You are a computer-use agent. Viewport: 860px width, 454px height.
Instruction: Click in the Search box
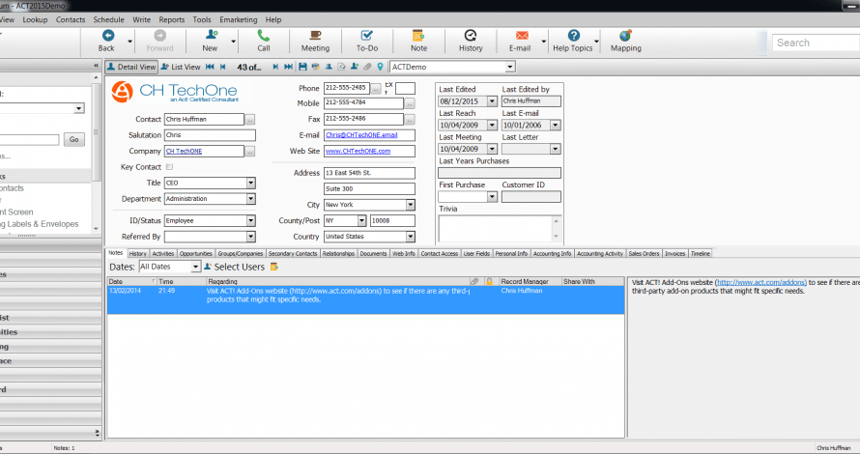[x=817, y=43]
